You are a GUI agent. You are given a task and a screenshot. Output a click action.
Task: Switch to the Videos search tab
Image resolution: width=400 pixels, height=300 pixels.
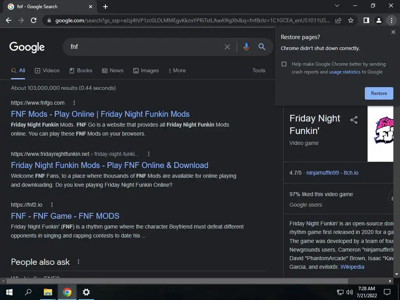click(x=47, y=70)
